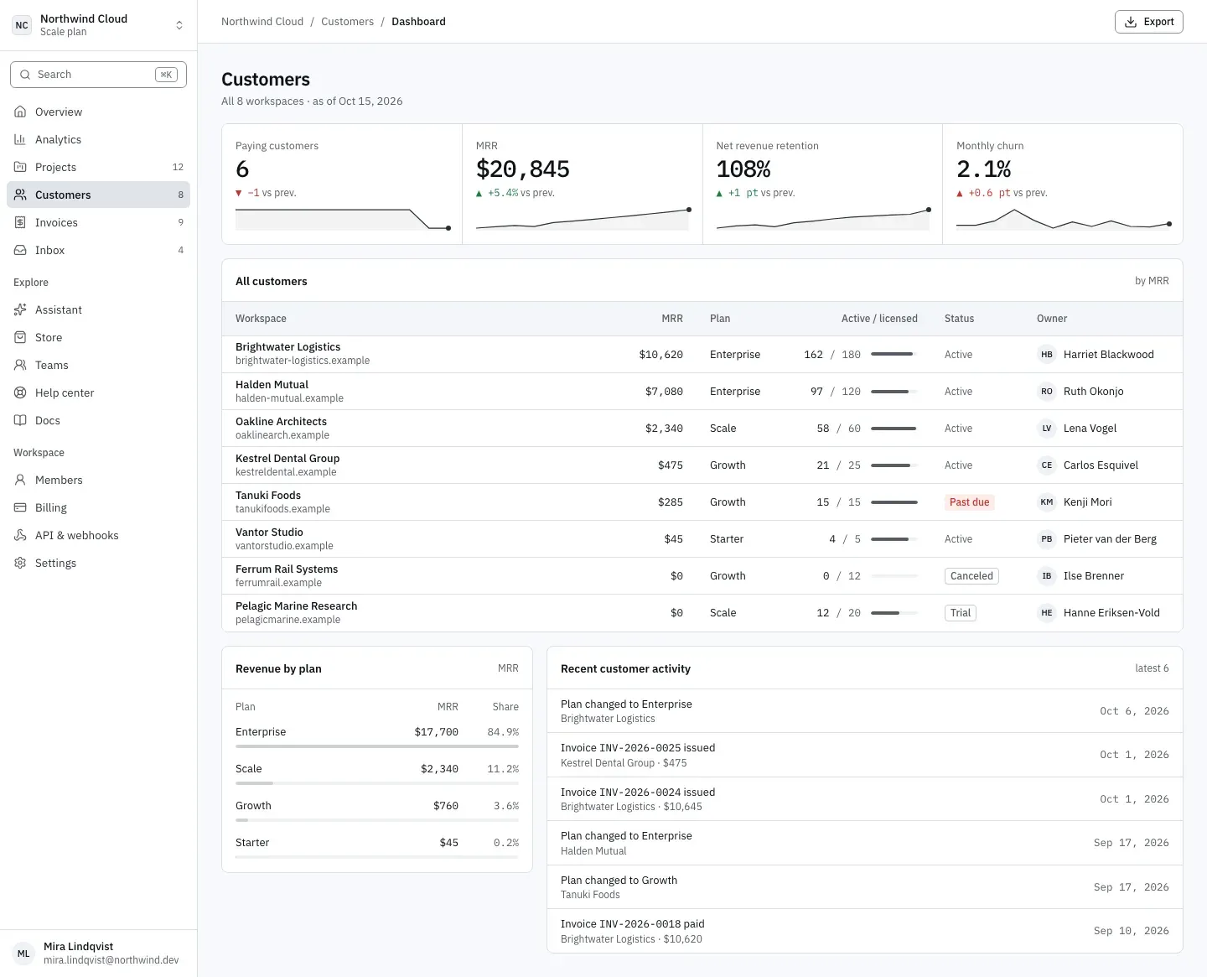Click the Assistant sparkle icon

click(x=20, y=309)
